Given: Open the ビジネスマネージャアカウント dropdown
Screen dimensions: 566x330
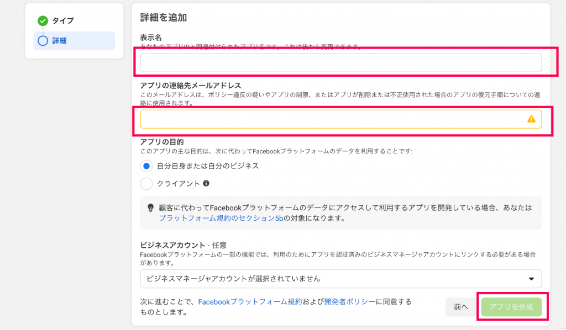Looking at the screenshot, I should coord(340,279).
